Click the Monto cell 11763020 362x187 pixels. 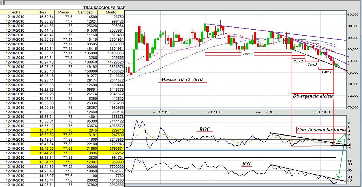(111, 71)
